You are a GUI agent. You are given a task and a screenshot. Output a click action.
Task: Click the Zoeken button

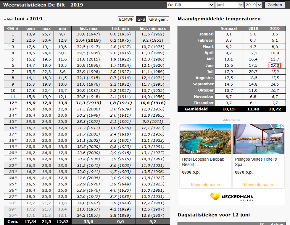click(x=275, y=5)
